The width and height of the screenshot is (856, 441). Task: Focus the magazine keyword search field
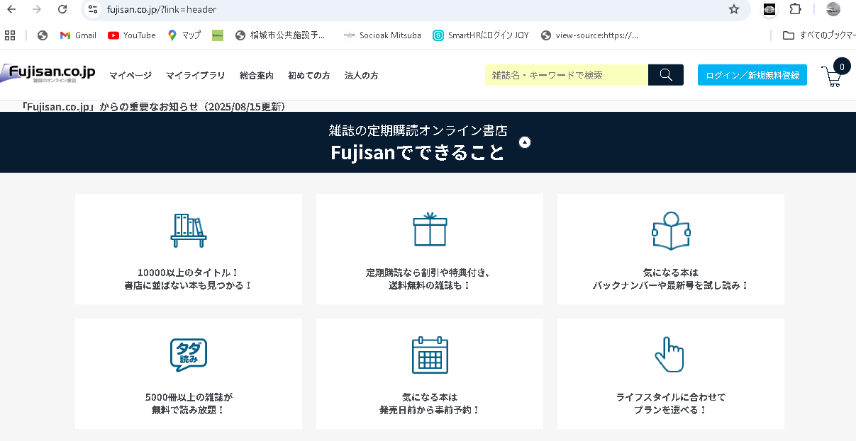(567, 75)
